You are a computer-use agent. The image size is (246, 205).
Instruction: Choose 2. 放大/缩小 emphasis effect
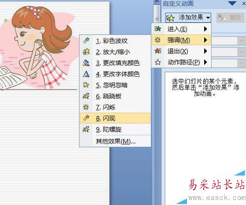coord(115,52)
